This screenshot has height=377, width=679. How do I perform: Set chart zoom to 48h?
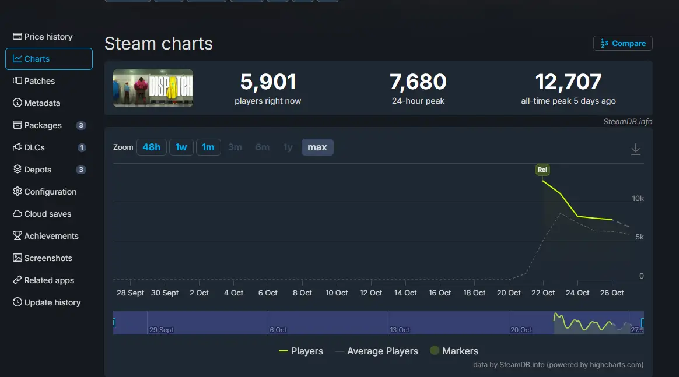point(152,147)
